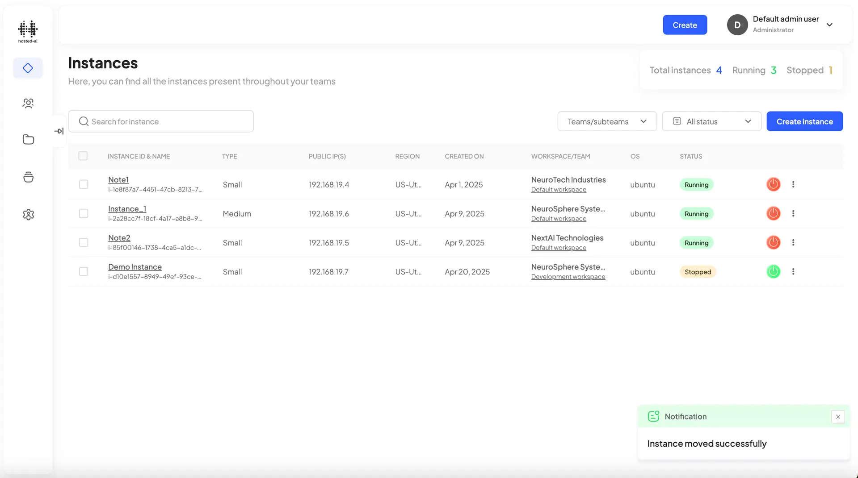858x478 pixels.
Task: Check the select-all checkbox in table header
Action: click(x=84, y=156)
